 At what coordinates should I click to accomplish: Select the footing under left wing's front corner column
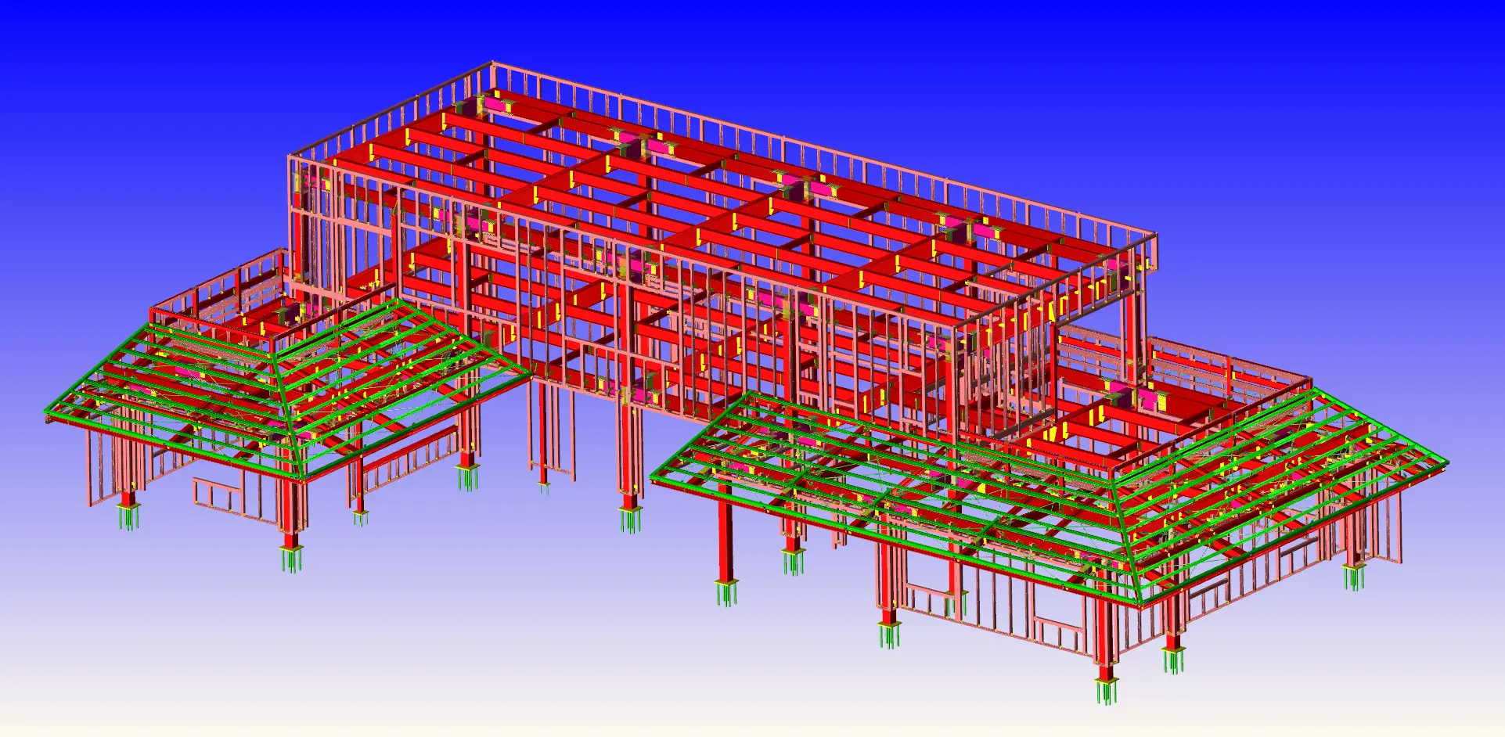coord(291,559)
